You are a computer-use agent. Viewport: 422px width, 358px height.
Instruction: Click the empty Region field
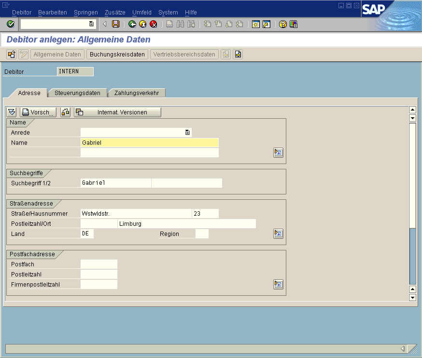coord(202,234)
